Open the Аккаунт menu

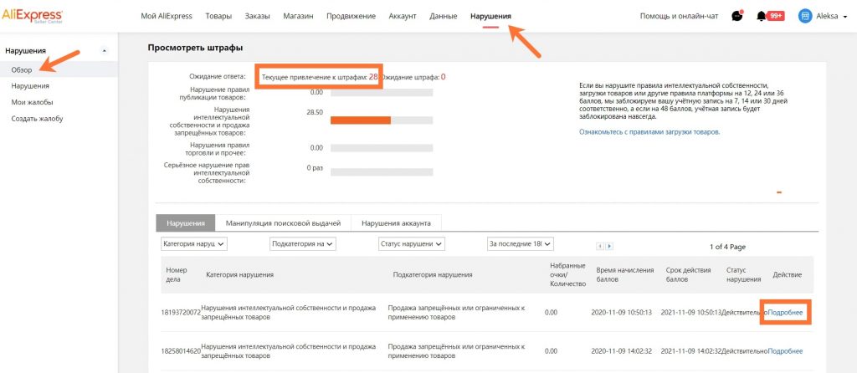[x=403, y=17]
